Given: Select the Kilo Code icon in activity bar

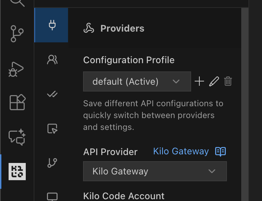Looking at the screenshot, I should click(x=17, y=171).
